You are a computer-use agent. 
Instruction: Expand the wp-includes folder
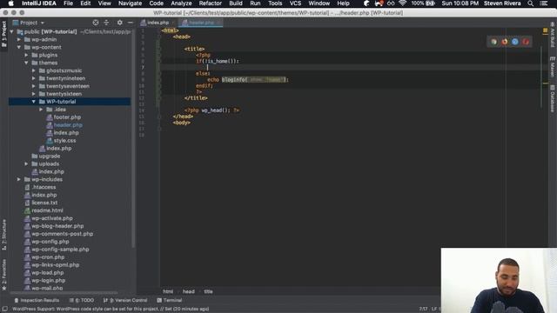19,179
